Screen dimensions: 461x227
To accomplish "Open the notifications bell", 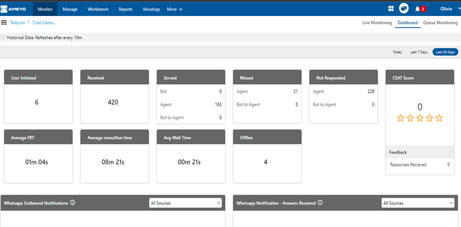I will 417,9.
